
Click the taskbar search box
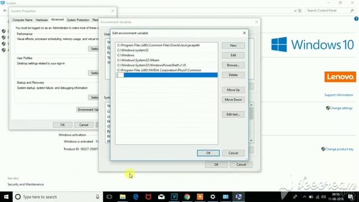(57, 197)
